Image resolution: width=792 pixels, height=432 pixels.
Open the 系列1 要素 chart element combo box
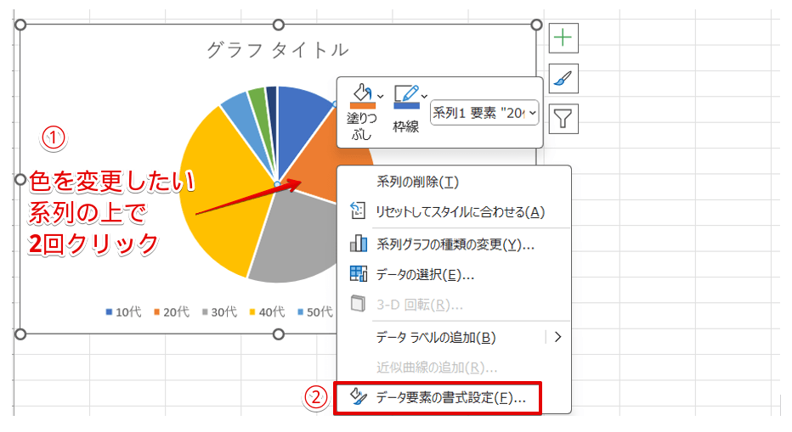tap(484, 112)
